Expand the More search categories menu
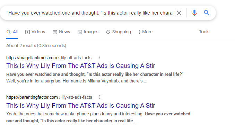This screenshot has height=133, width=235. point(146,32)
